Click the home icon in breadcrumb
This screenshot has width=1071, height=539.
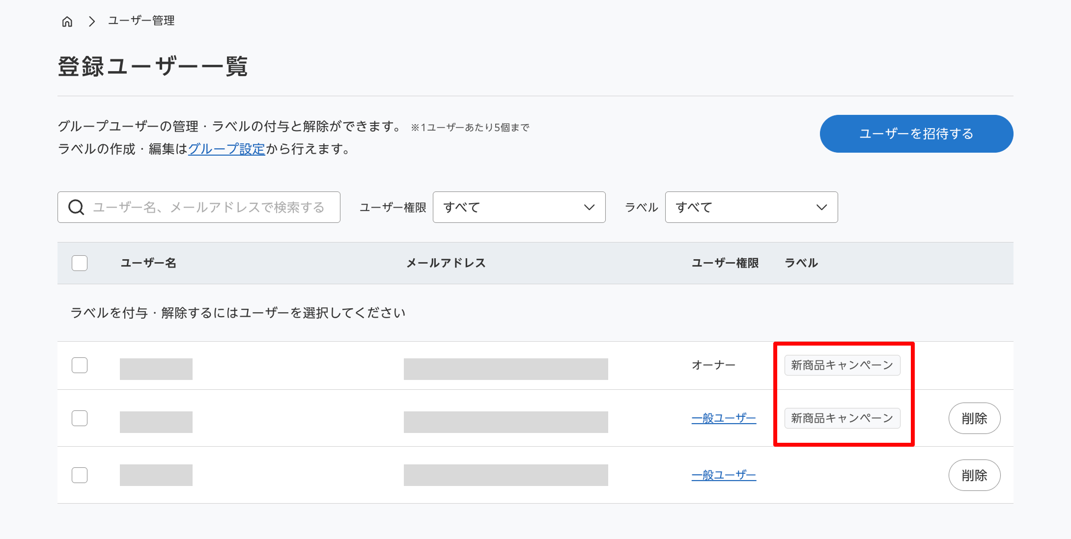point(67,21)
